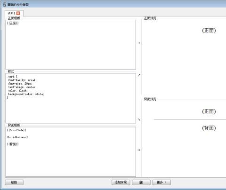Click the 帮助 help button
This screenshot has width=226, height=190.
(x=14, y=182)
